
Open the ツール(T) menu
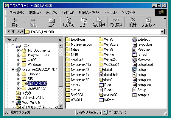(x=110, y=12)
